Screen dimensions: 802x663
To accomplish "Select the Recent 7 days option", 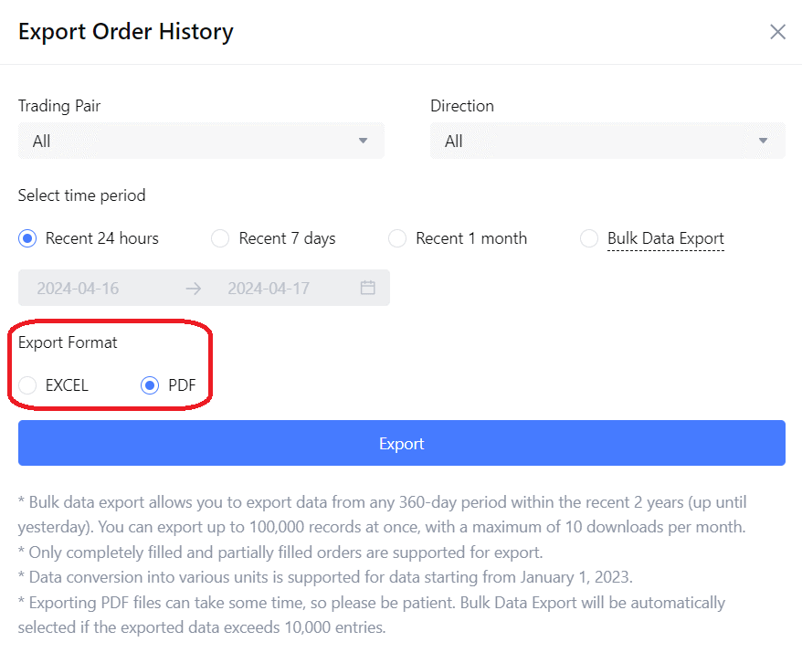I will [220, 238].
